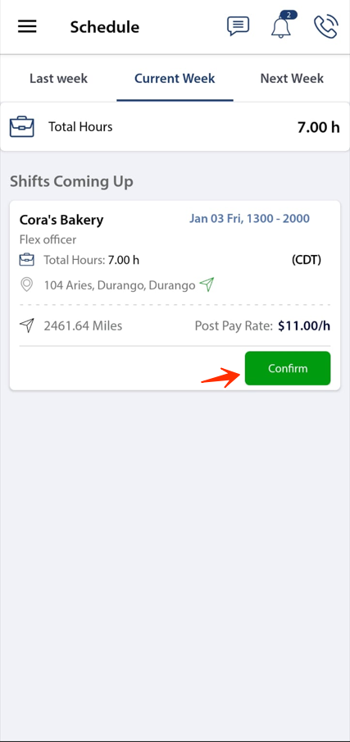Tap the distance arrow icon near miles
Image resolution: width=350 pixels, height=742 pixels.
click(27, 325)
